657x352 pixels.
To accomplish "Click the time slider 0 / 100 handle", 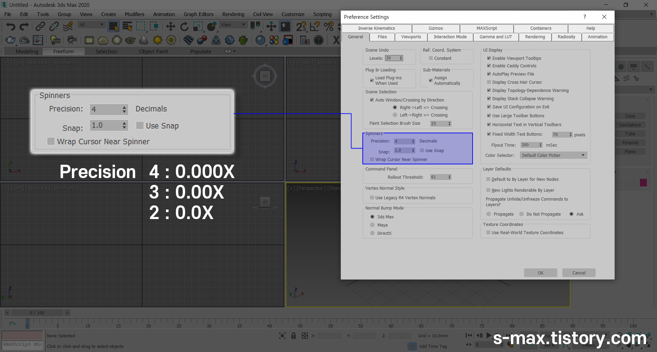I will [37, 313].
